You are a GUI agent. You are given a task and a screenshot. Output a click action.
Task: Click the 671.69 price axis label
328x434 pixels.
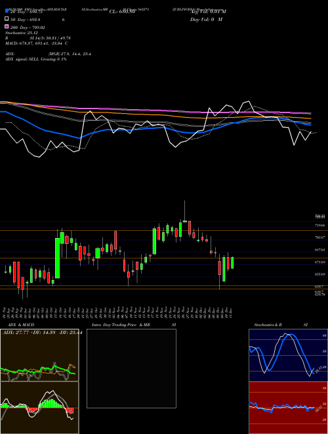(320, 262)
